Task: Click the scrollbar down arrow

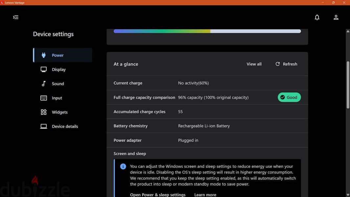Action: [348, 195]
